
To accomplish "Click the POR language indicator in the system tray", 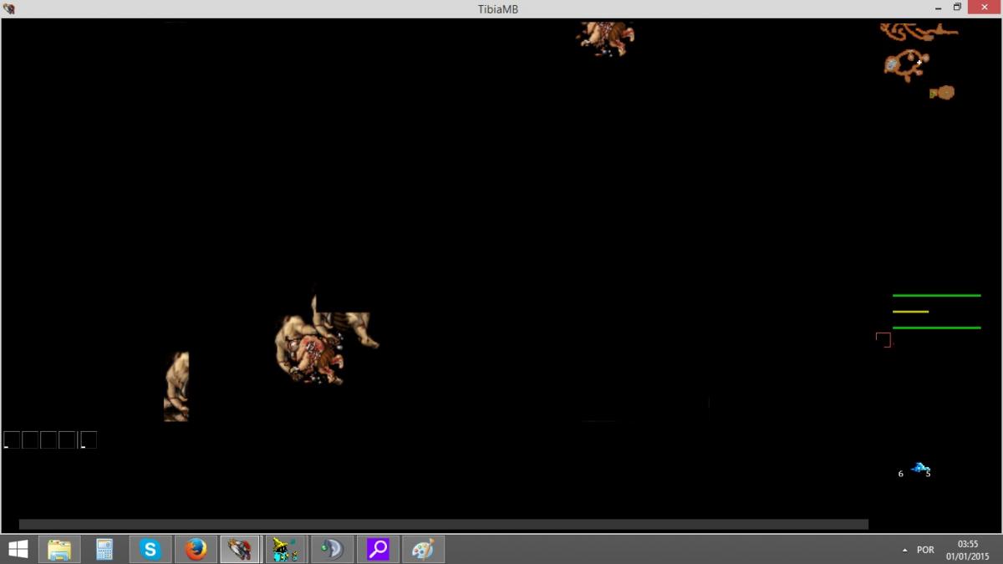I will click(924, 549).
